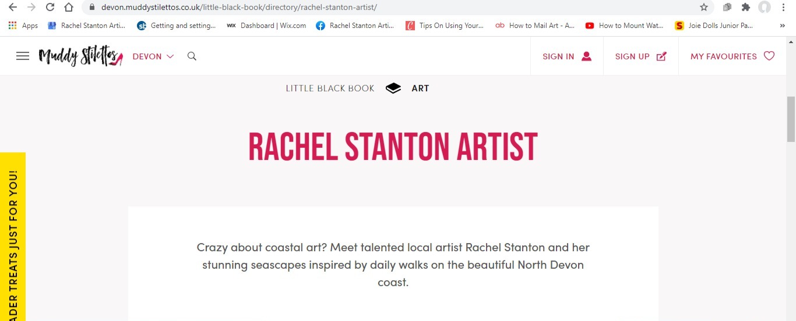Image resolution: width=796 pixels, height=321 pixels.
Task: Click the SIGN UP link
Action: 640,56
